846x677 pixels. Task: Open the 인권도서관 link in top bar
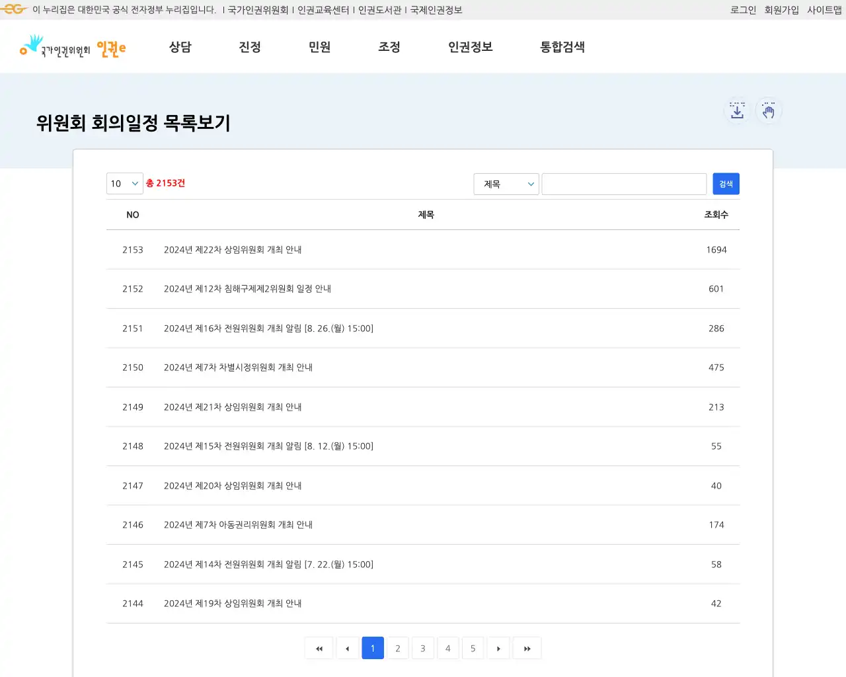pos(380,9)
